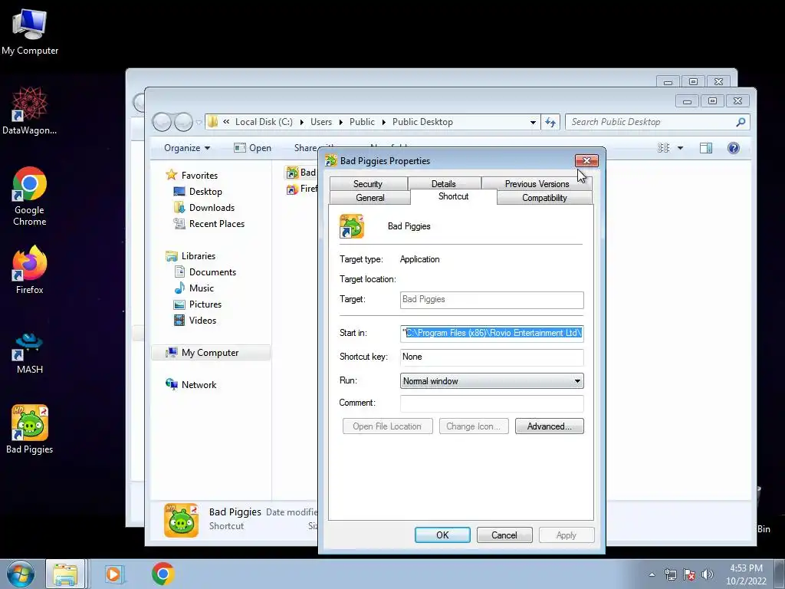The width and height of the screenshot is (785, 589).
Task: Open Music library
Action: pyautogui.click(x=202, y=288)
